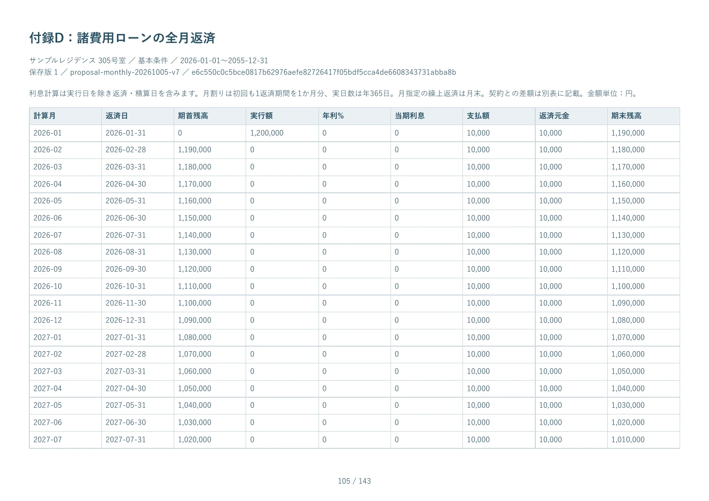The width and height of the screenshot is (709, 501).
Task: Select the 2027-02 month cell
Action: tap(65, 354)
